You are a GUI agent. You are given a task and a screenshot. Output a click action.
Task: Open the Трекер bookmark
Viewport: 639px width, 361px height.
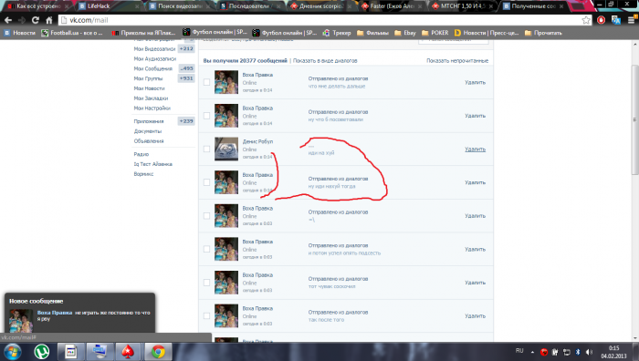click(x=337, y=33)
